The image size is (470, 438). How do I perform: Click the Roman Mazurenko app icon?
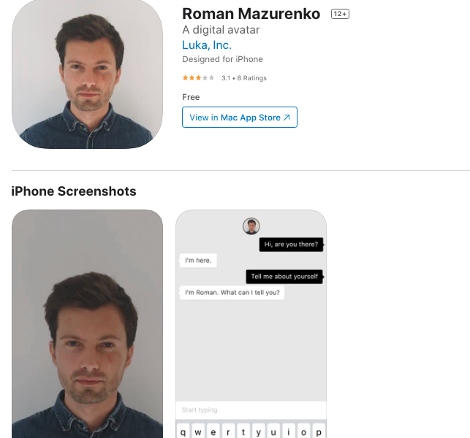pyautogui.click(x=87, y=73)
